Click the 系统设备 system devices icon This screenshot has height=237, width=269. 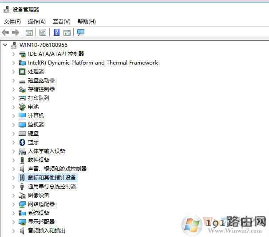(22, 213)
